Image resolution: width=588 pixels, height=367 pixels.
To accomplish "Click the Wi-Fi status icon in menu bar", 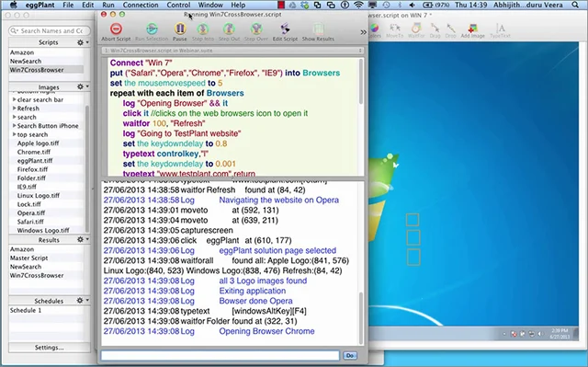I will (x=359, y=5).
